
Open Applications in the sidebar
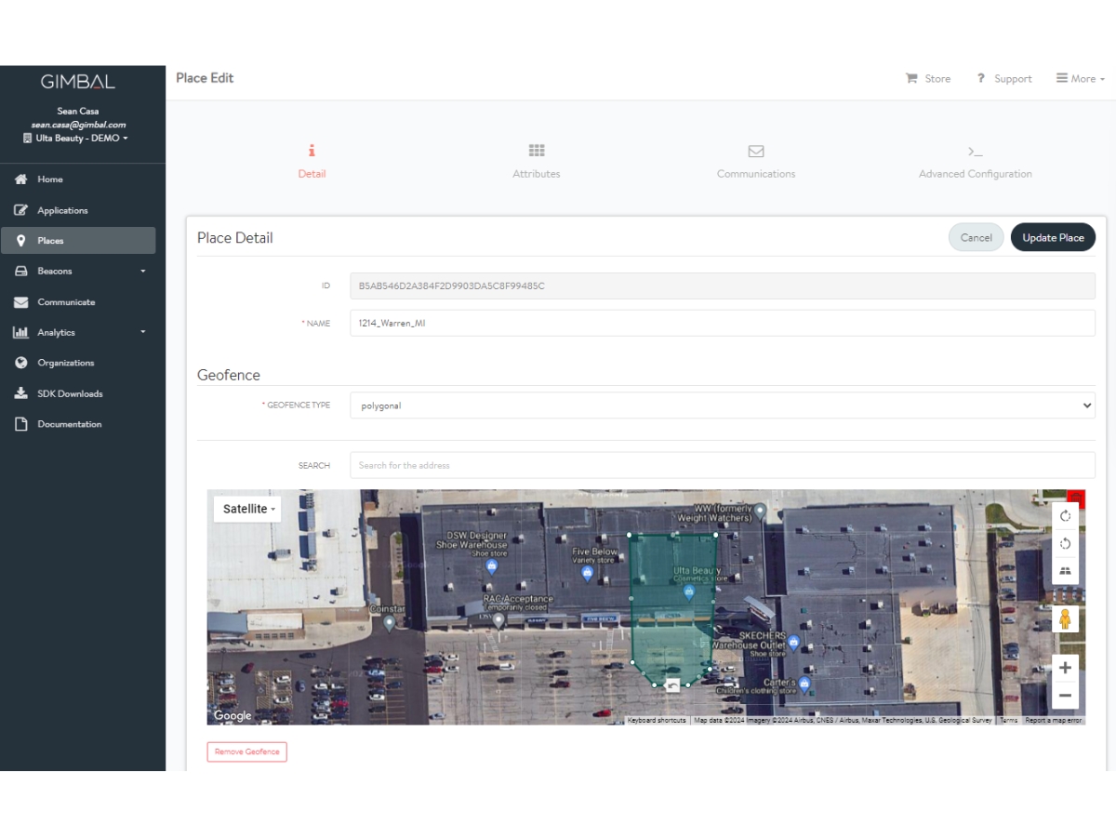(78, 210)
